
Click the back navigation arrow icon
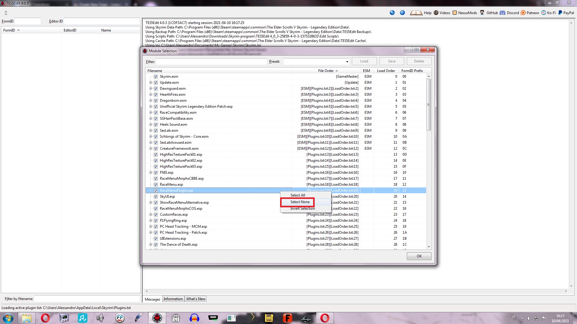[x=392, y=13]
